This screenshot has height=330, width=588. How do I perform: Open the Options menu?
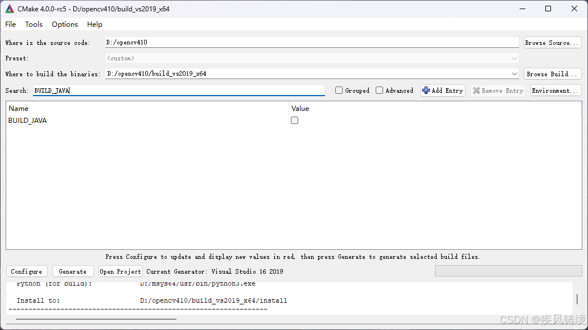coord(65,24)
